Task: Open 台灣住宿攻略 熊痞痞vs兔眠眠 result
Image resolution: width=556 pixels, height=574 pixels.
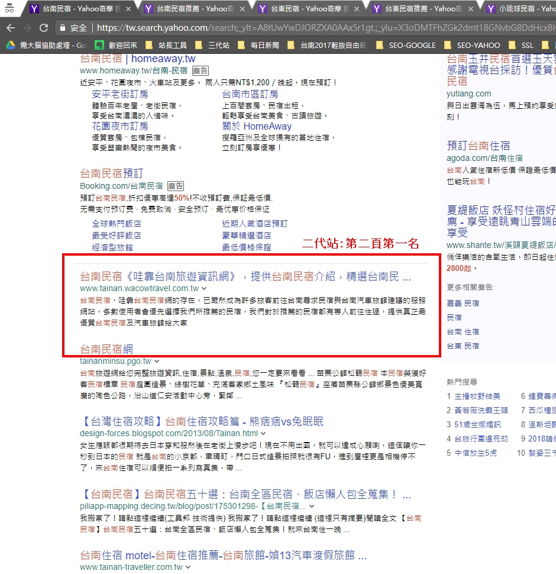Action: (x=202, y=421)
